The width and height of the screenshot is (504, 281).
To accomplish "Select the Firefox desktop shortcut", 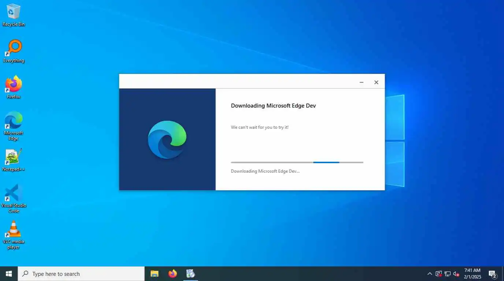I will 14,87.
